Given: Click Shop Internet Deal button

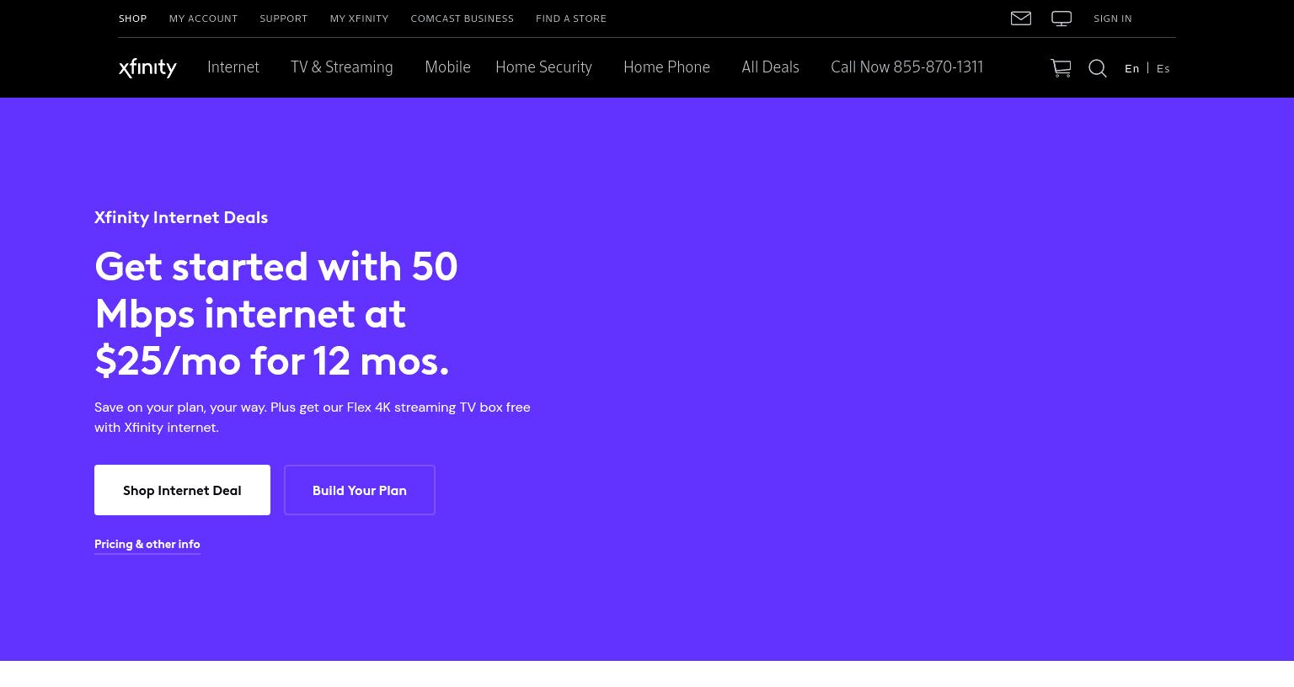Looking at the screenshot, I should click(182, 490).
